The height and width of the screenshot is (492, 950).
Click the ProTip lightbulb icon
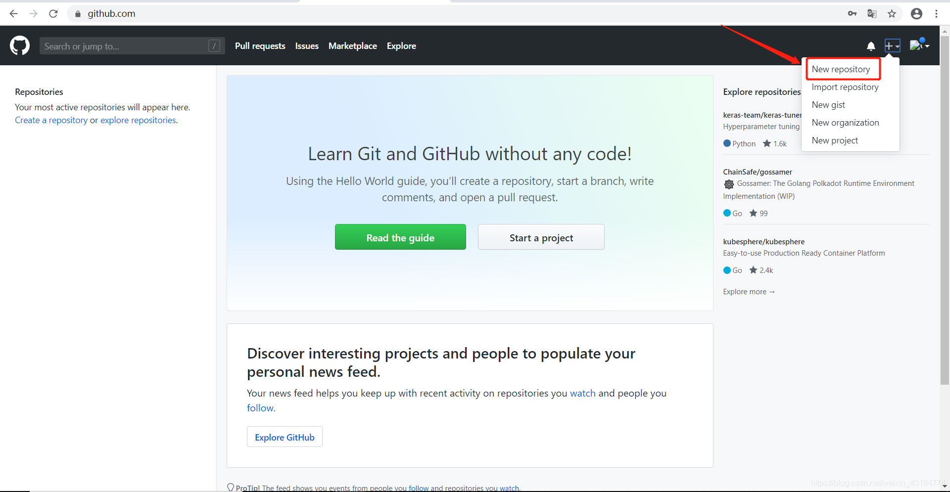coord(231,488)
